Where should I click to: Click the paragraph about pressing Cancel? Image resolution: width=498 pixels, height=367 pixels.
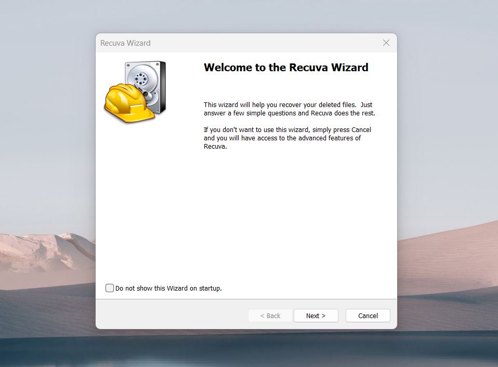tap(287, 138)
